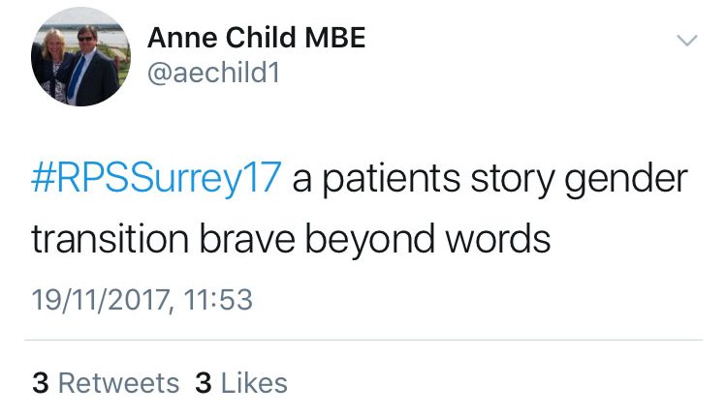
Task: Click the blonde woman in the avatar
Action: (54, 65)
